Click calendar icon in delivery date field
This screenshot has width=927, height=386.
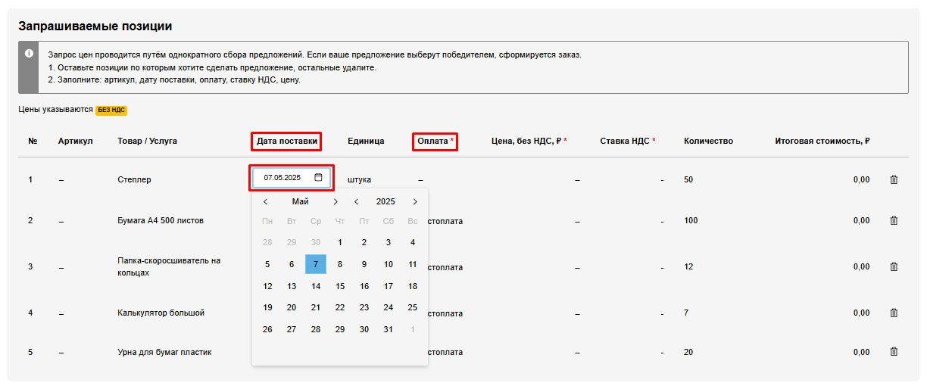point(318,178)
